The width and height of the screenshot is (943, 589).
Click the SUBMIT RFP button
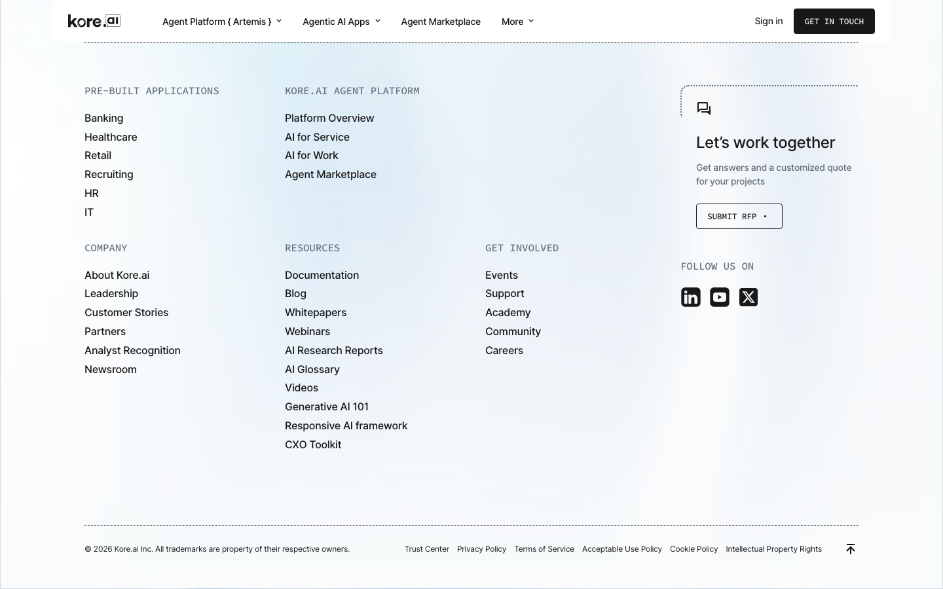[x=739, y=216]
